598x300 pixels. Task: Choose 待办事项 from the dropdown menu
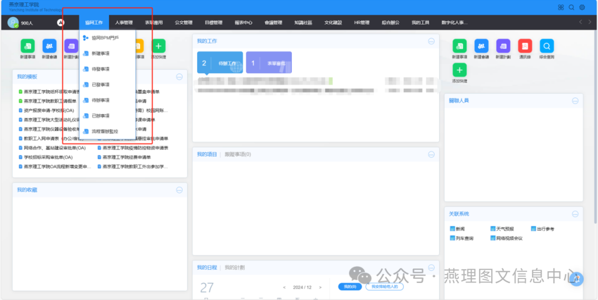[x=100, y=100]
